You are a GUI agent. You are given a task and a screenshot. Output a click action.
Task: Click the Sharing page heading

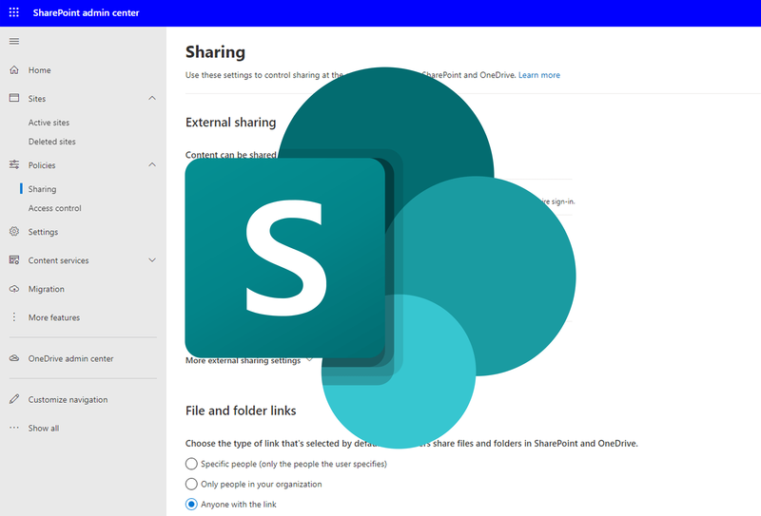[x=216, y=52]
